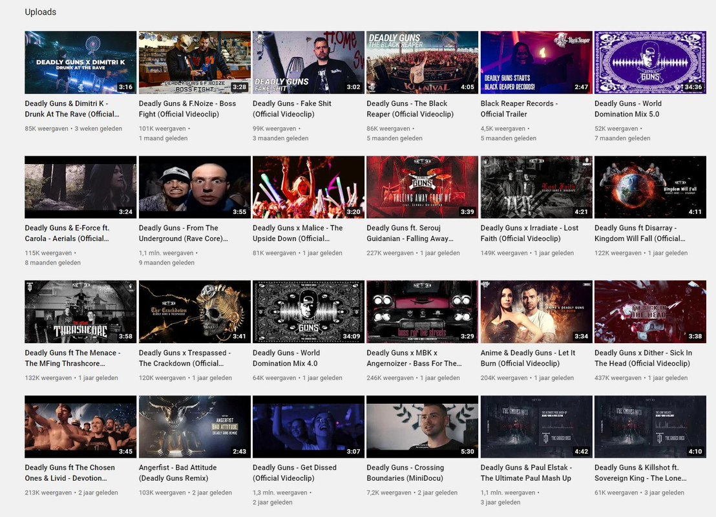Open The Crackdown video thumbnail

tap(195, 311)
